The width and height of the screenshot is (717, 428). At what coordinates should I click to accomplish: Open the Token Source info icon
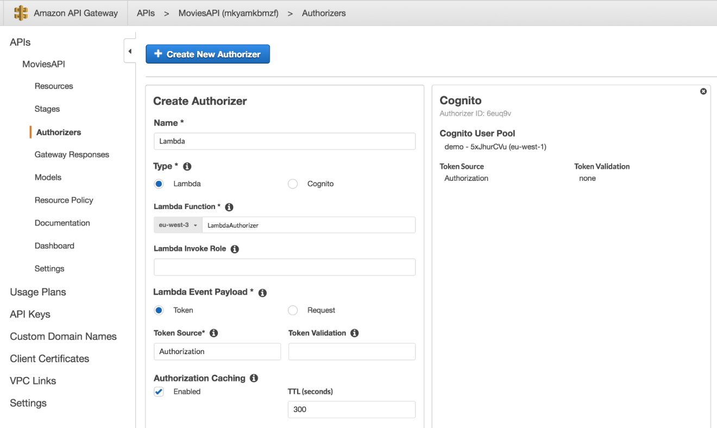pyautogui.click(x=213, y=333)
